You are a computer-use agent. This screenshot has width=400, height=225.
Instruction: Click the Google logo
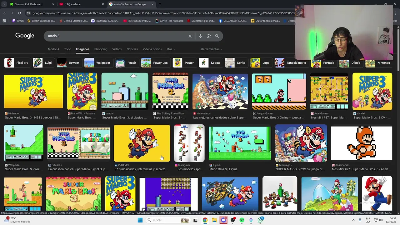[x=25, y=36]
